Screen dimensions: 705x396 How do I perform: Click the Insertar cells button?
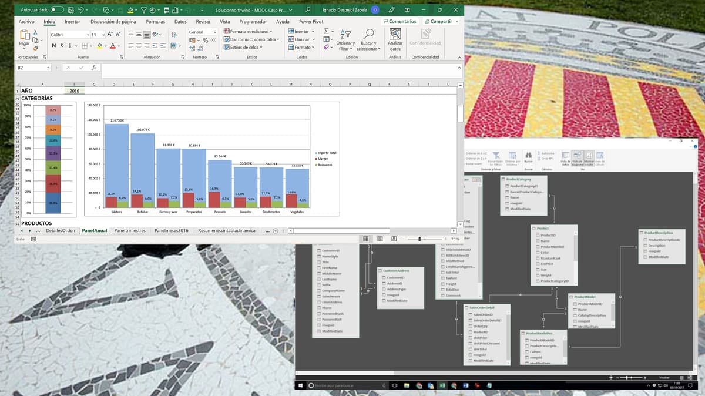pyautogui.click(x=300, y=32)
